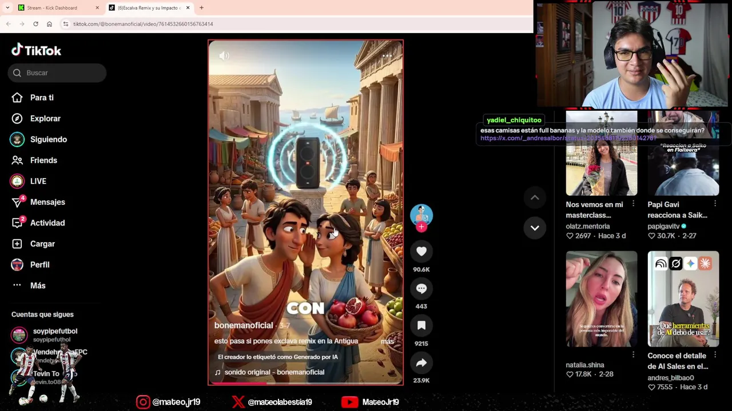The image size is (732, 411).
Task: Expand the caption with the más link
Action: point(388,341)
